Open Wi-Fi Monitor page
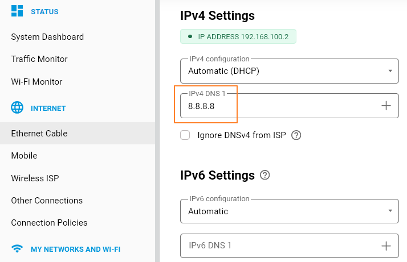 (x=36, y=82)
